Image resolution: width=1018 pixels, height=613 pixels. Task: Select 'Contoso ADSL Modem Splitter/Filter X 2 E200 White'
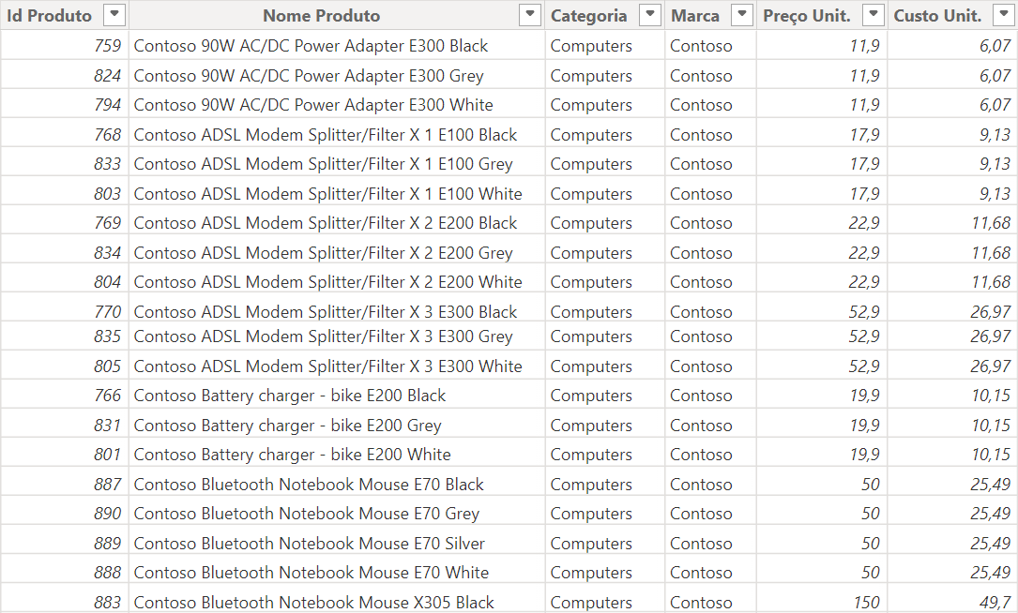(327, 282)
